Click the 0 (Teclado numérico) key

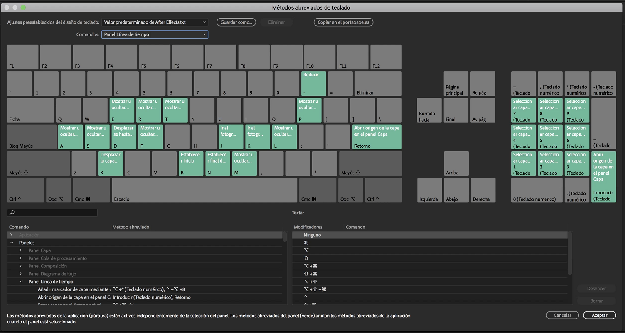coord(537,190)
